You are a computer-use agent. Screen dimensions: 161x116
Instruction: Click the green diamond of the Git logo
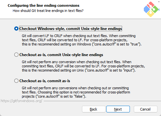click(x=155, y=9)
